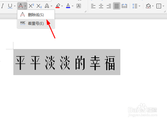
Task: Click the strikethrough button in ribbon
Action: [x=21, y=6]
